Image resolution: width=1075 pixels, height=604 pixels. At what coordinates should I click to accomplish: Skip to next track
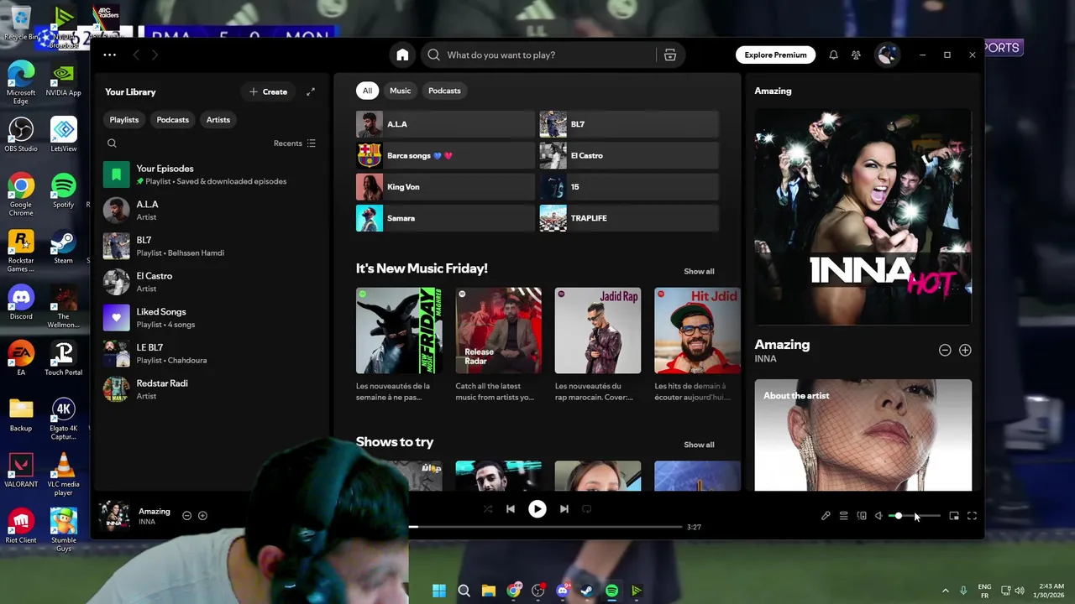(x=564, y=508)
